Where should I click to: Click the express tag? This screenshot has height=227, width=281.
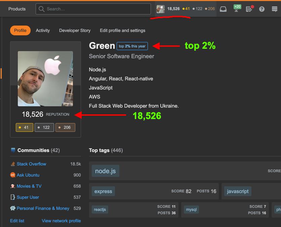(x=103, y=191)
